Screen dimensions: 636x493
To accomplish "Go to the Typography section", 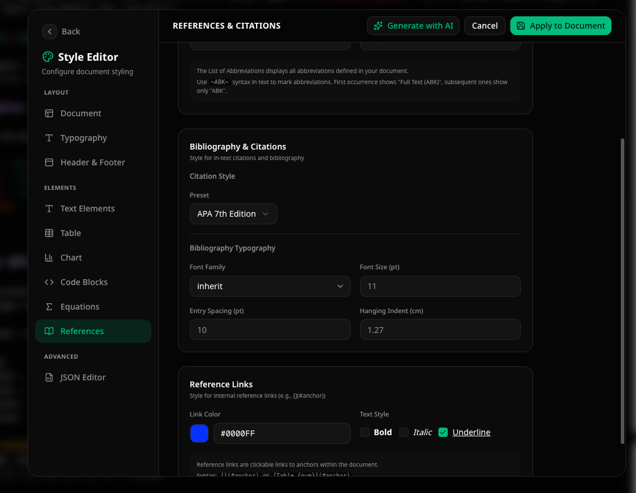I will [x=94, y=138].
